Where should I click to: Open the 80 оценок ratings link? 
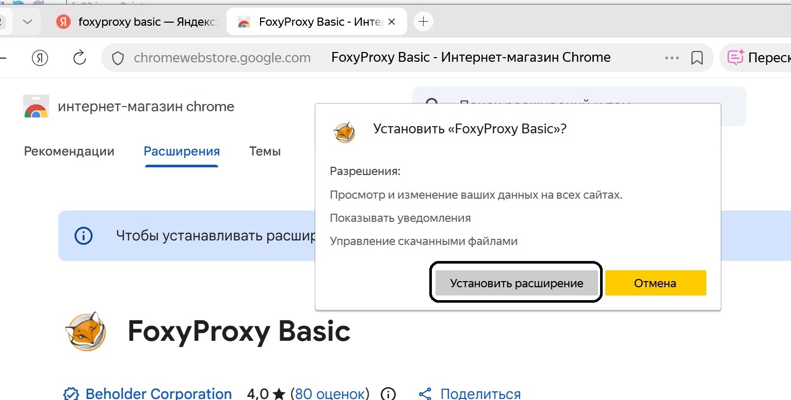click(x=330, y=394)
